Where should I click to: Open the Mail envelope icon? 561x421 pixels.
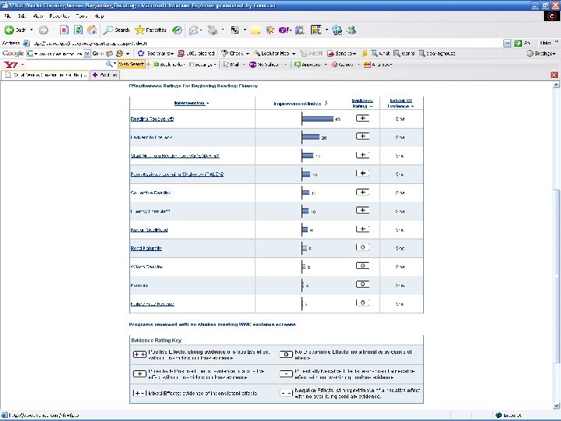pos(193,30)
